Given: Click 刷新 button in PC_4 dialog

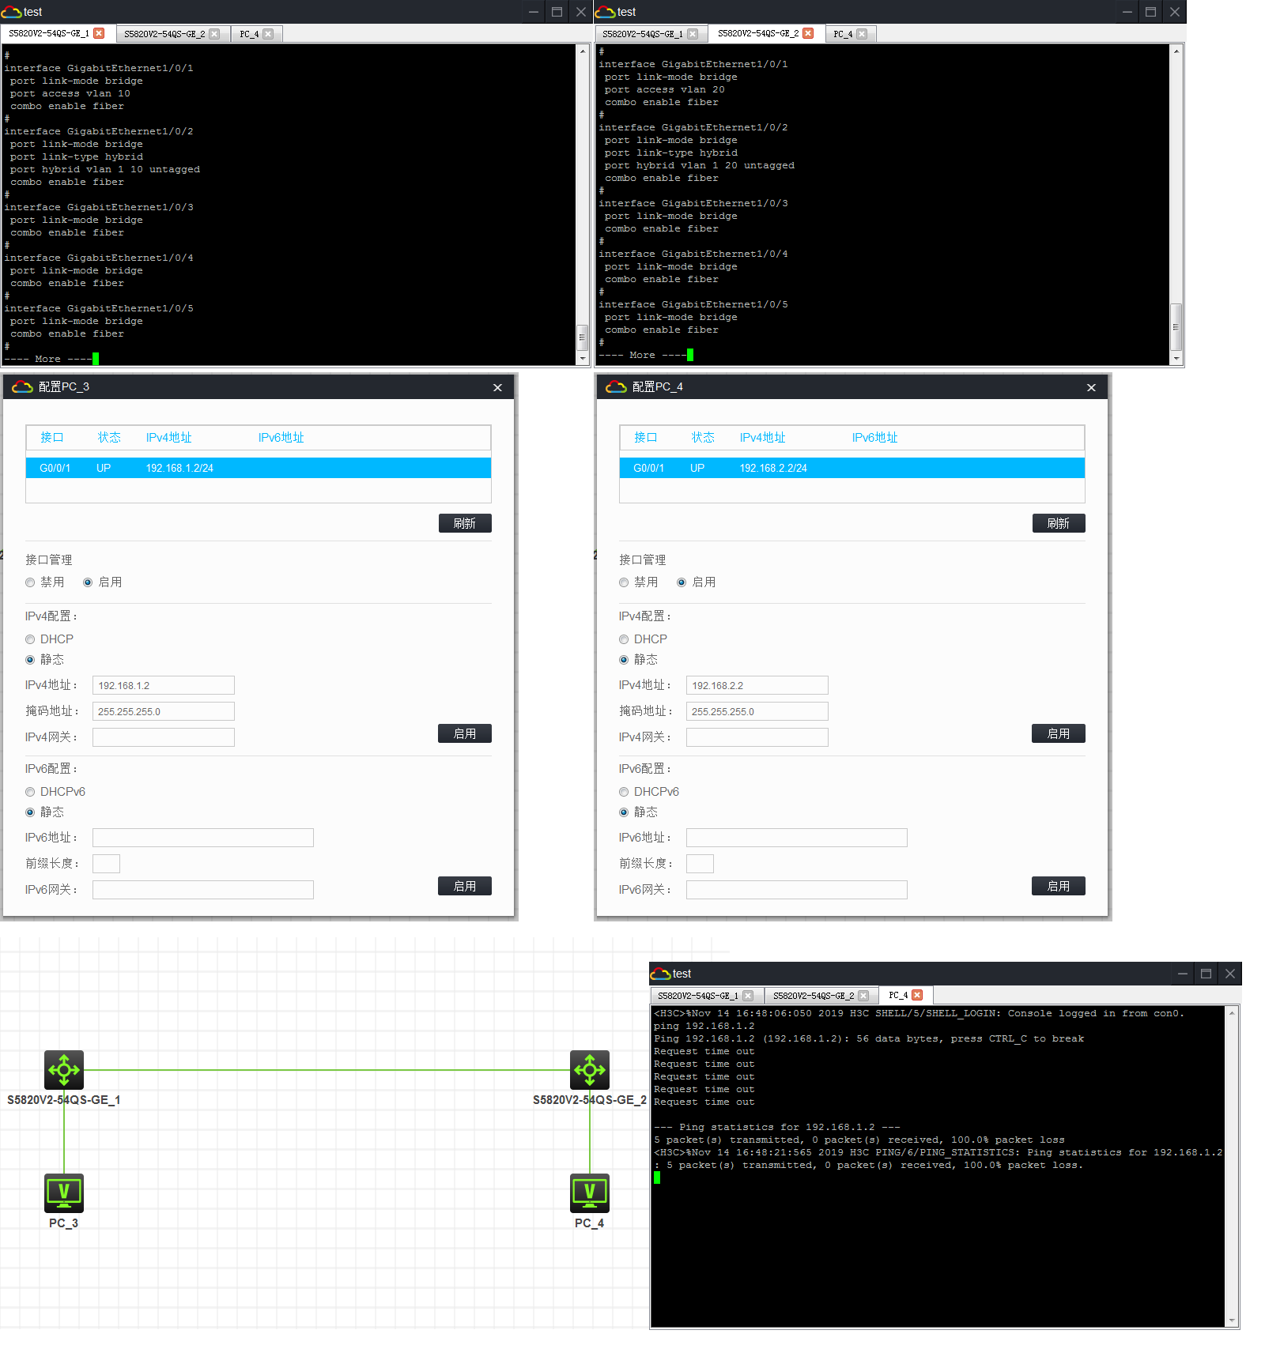Looking at the screenshot, I should 1059,523.
